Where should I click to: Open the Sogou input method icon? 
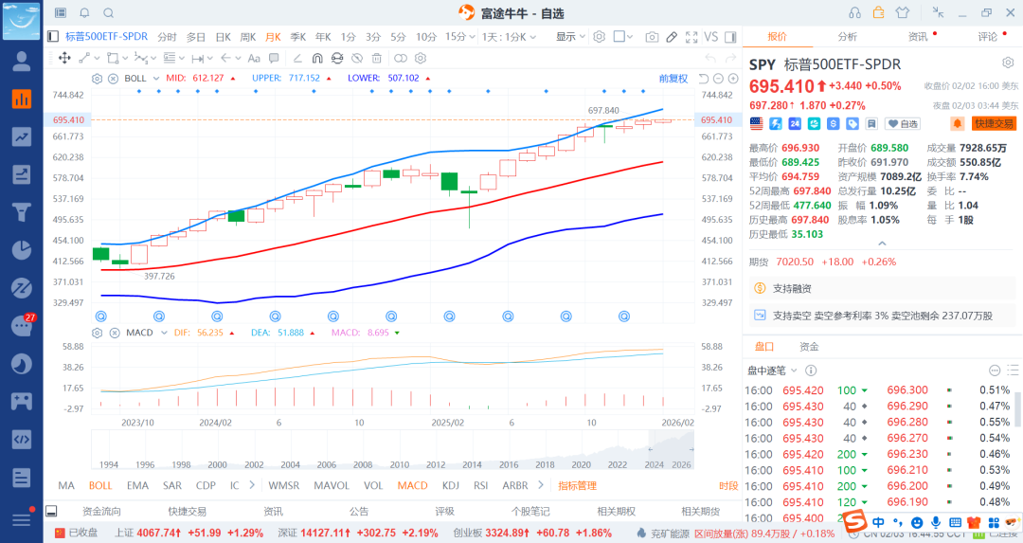pos(854,521)
